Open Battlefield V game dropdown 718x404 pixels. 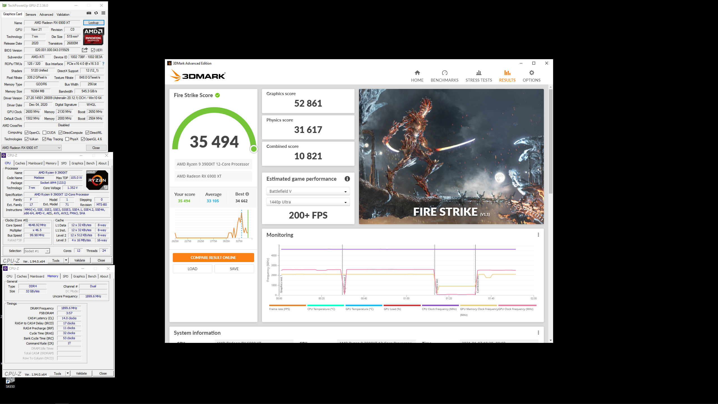click(308, 191)
